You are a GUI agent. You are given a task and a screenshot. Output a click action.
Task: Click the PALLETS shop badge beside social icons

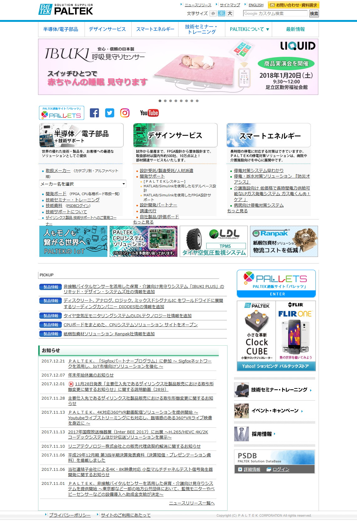point(62,113)
